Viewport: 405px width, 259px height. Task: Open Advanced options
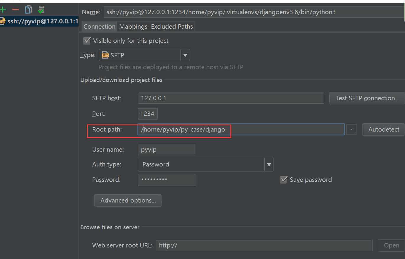128,200
